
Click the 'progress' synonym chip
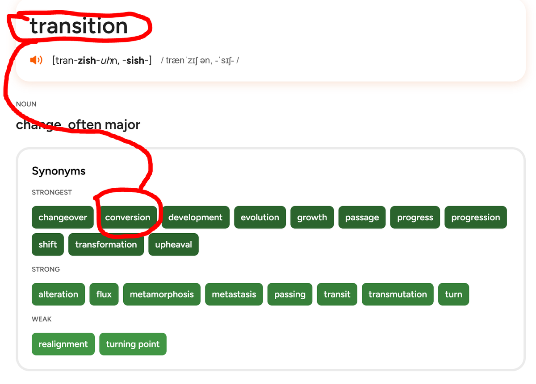pyautogui.click(x=415, y=217)
